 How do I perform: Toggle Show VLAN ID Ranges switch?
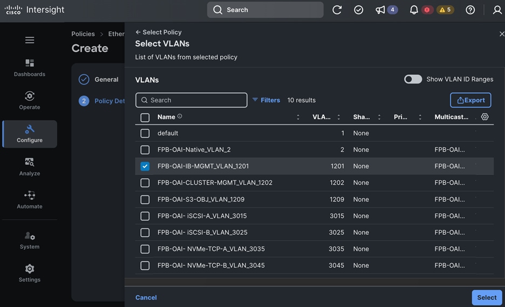413,79
